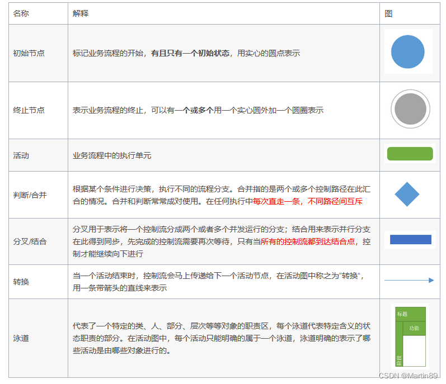The width and height of the screenshot is (446, 384).
Task: Select the 判断/合并 name cell
Action: [x=38, y=195]
